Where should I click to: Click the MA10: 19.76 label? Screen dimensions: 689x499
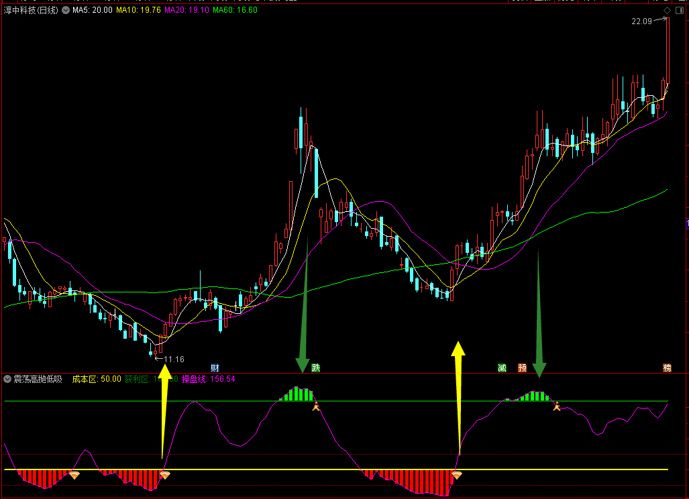point(138,10)
